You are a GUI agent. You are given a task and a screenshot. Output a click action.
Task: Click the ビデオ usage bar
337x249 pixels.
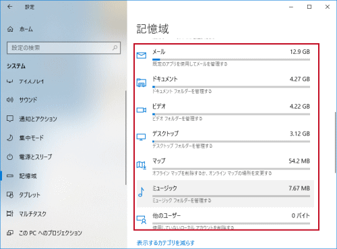click(231, 114)
